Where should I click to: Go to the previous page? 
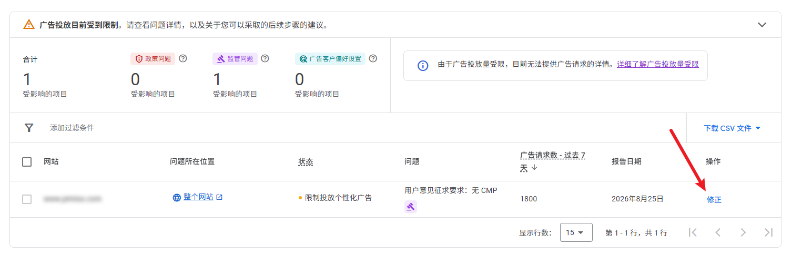(x=718, y=232)
